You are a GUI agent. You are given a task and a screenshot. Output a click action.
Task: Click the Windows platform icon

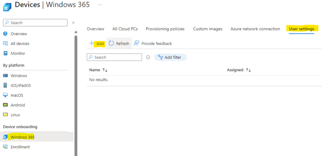pyautogui.click(x=5, y=76)
